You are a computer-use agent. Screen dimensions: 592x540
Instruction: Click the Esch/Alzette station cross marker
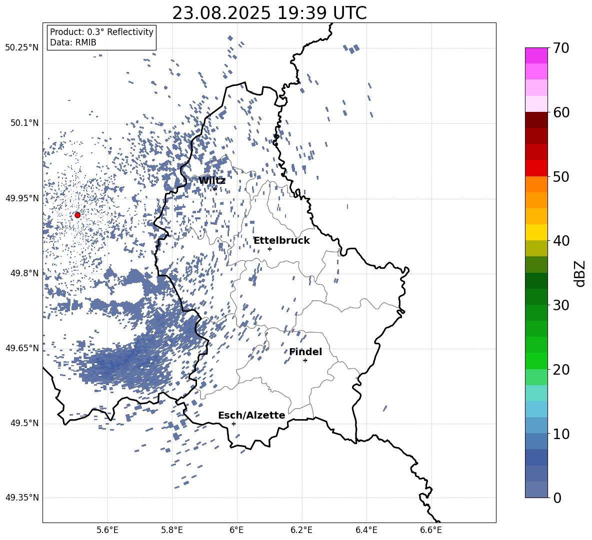pyautogui.click(x=233, y=424)
